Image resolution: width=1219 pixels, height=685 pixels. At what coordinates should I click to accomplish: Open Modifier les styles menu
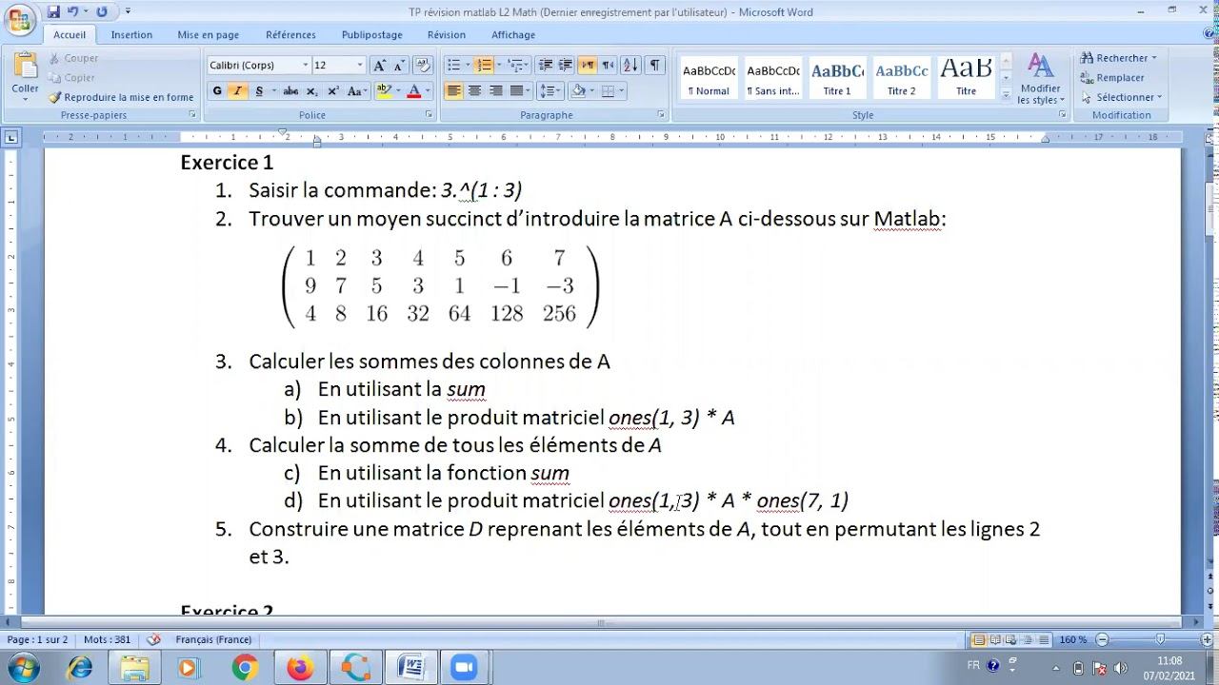click(1040, 79)
